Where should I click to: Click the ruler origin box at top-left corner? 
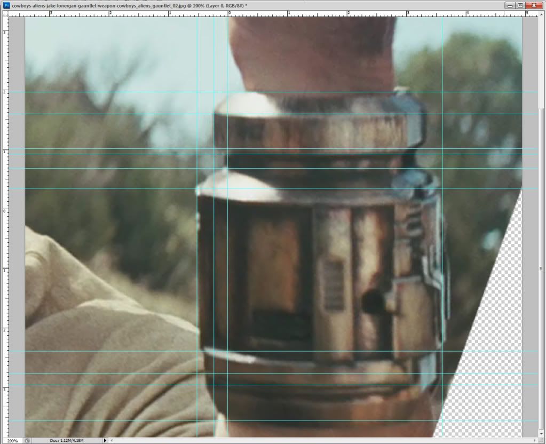pyautogui.click(x=5, y=13)
